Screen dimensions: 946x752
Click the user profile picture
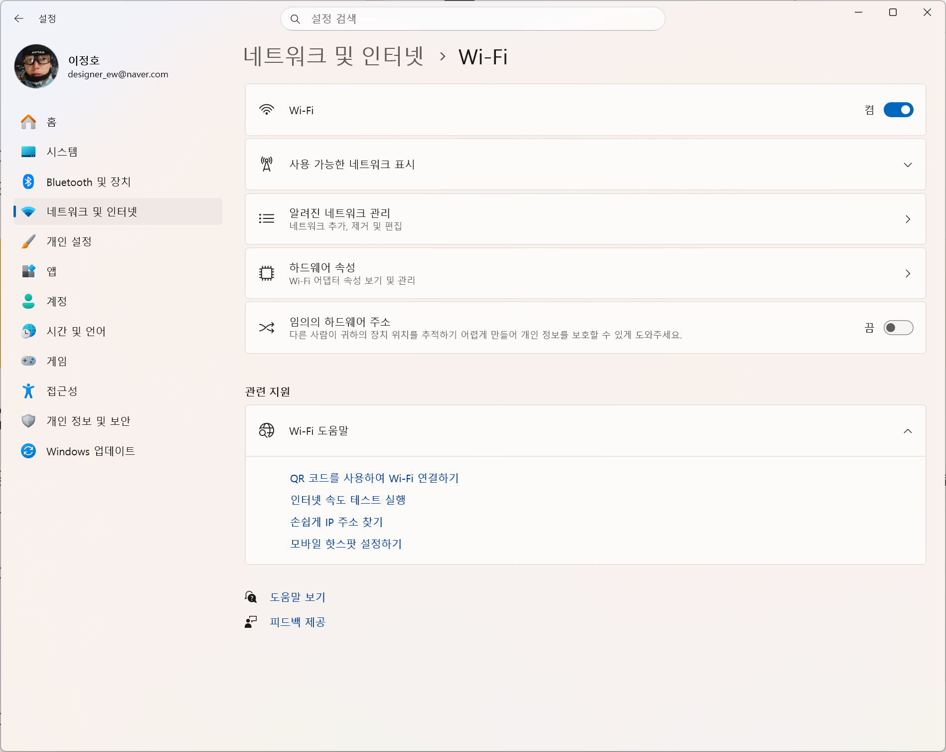(x=36, y=66)
